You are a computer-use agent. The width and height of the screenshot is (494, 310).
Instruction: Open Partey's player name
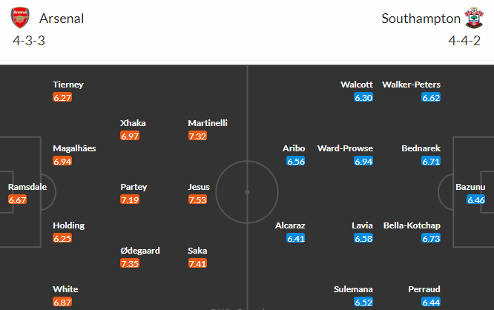pyautogui.click(x=134, y=187)
